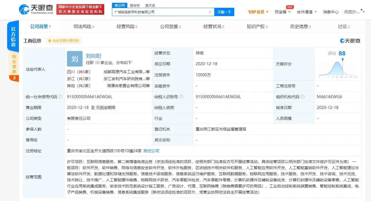Select the 查老板 search tab
The image size is (371, 201).
[x=135, y=6]
